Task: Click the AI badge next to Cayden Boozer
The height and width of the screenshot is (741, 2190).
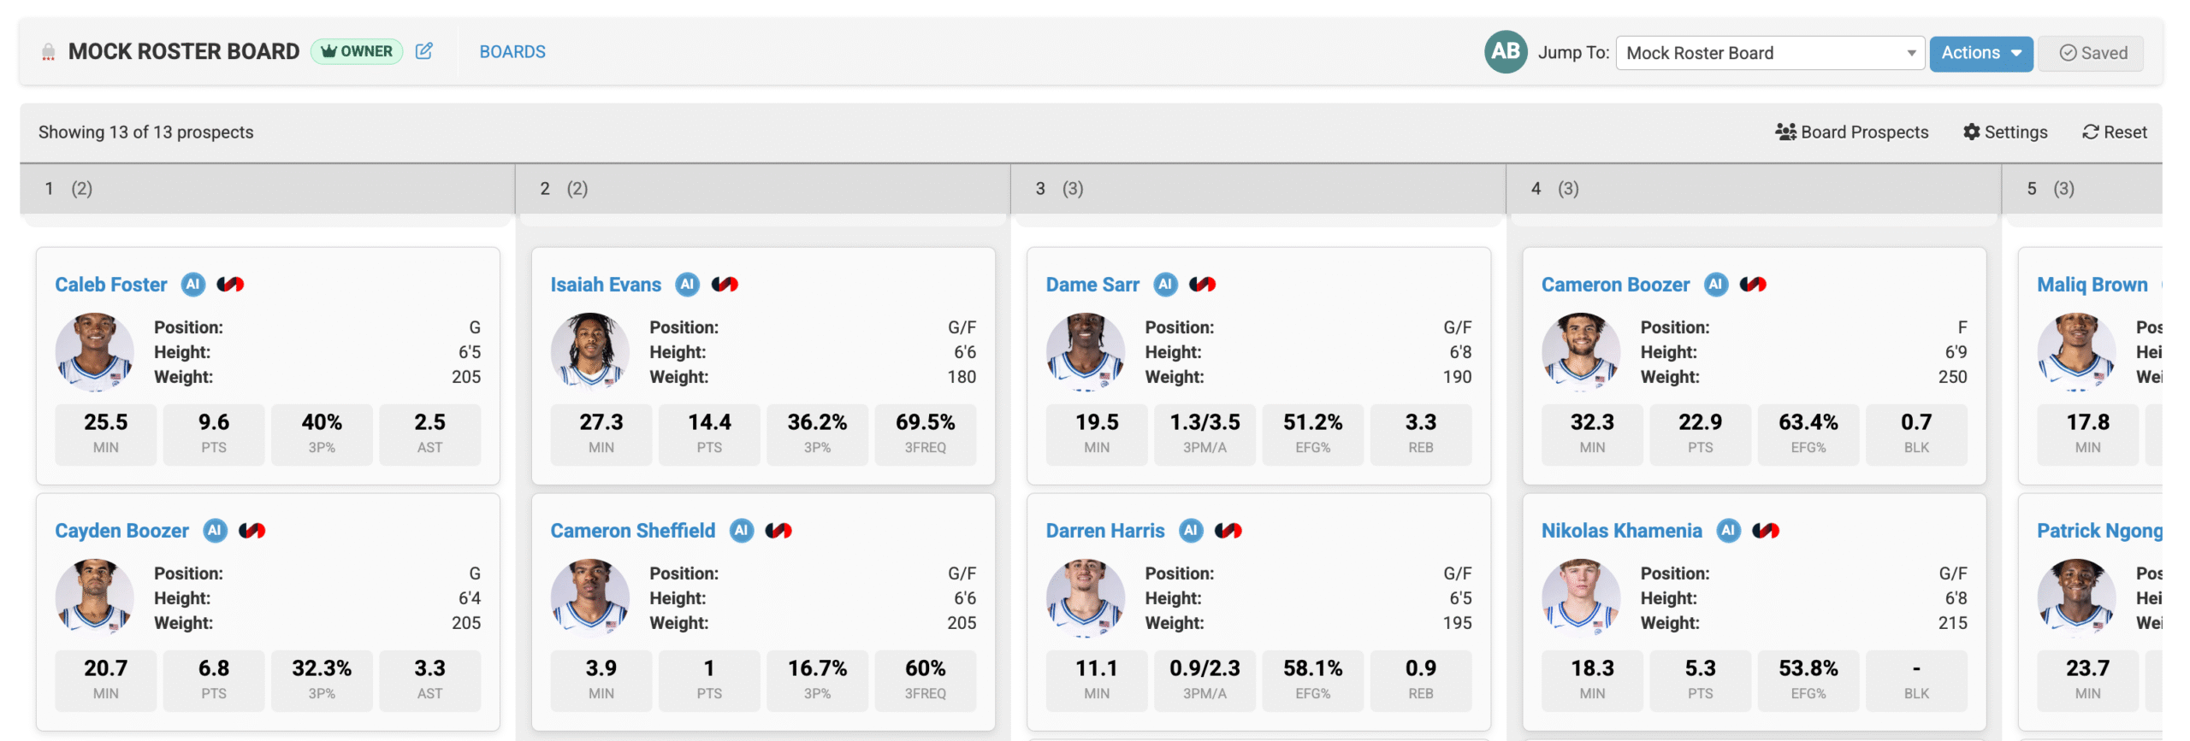Action: (215, 531)
